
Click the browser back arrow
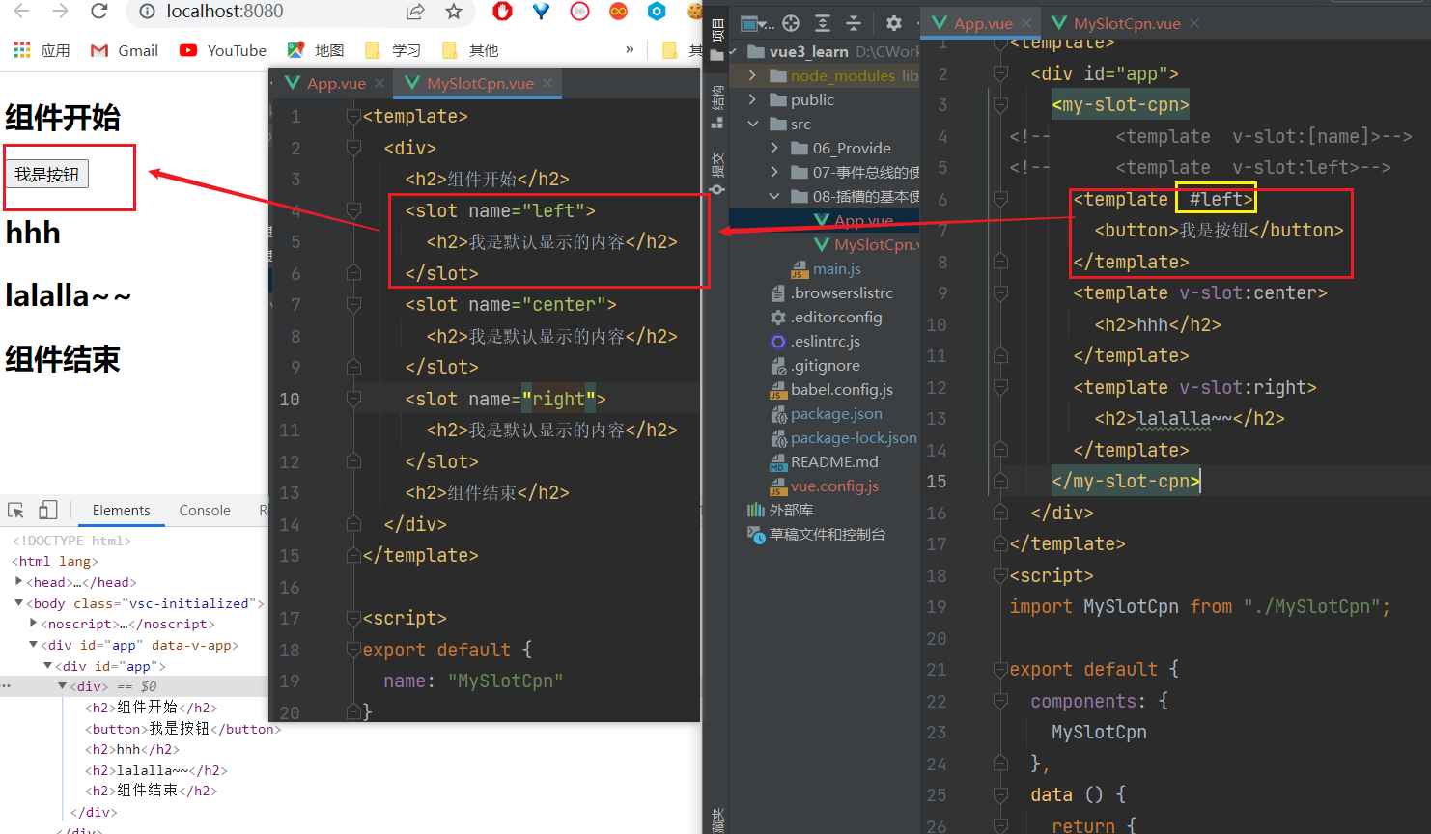pos(21,12)
